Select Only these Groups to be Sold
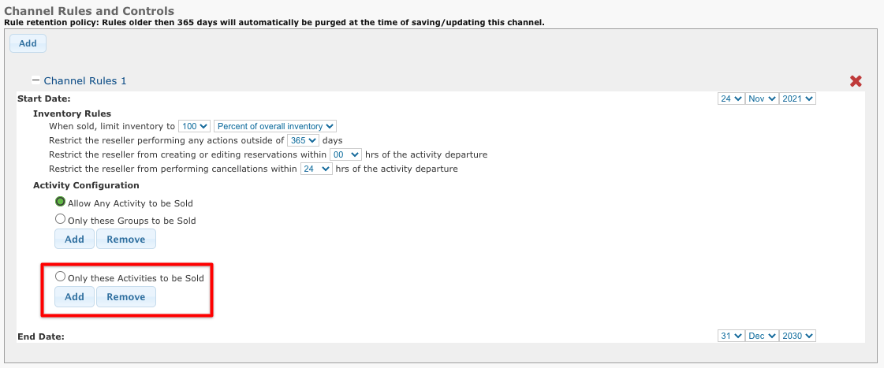The image size is (884, 368). click(60, 219)
